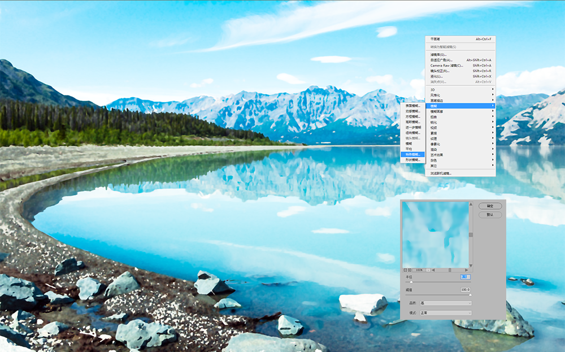565x352 pixels.
Task: Expand the 扭曲 submenu arrow
Action: (x=493, y=116)
